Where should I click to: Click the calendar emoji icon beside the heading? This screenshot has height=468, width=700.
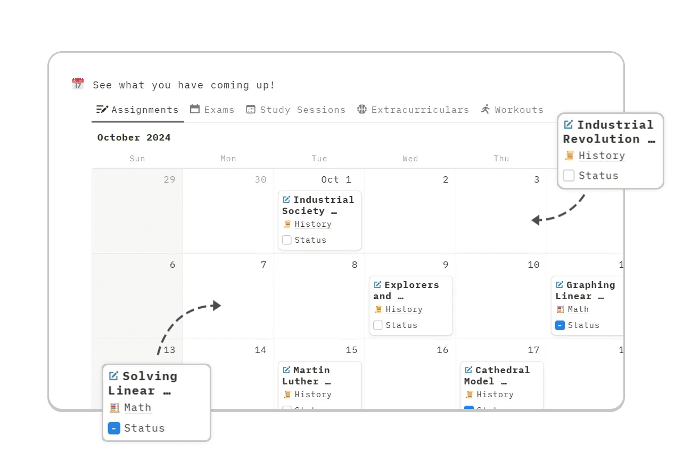78,84
